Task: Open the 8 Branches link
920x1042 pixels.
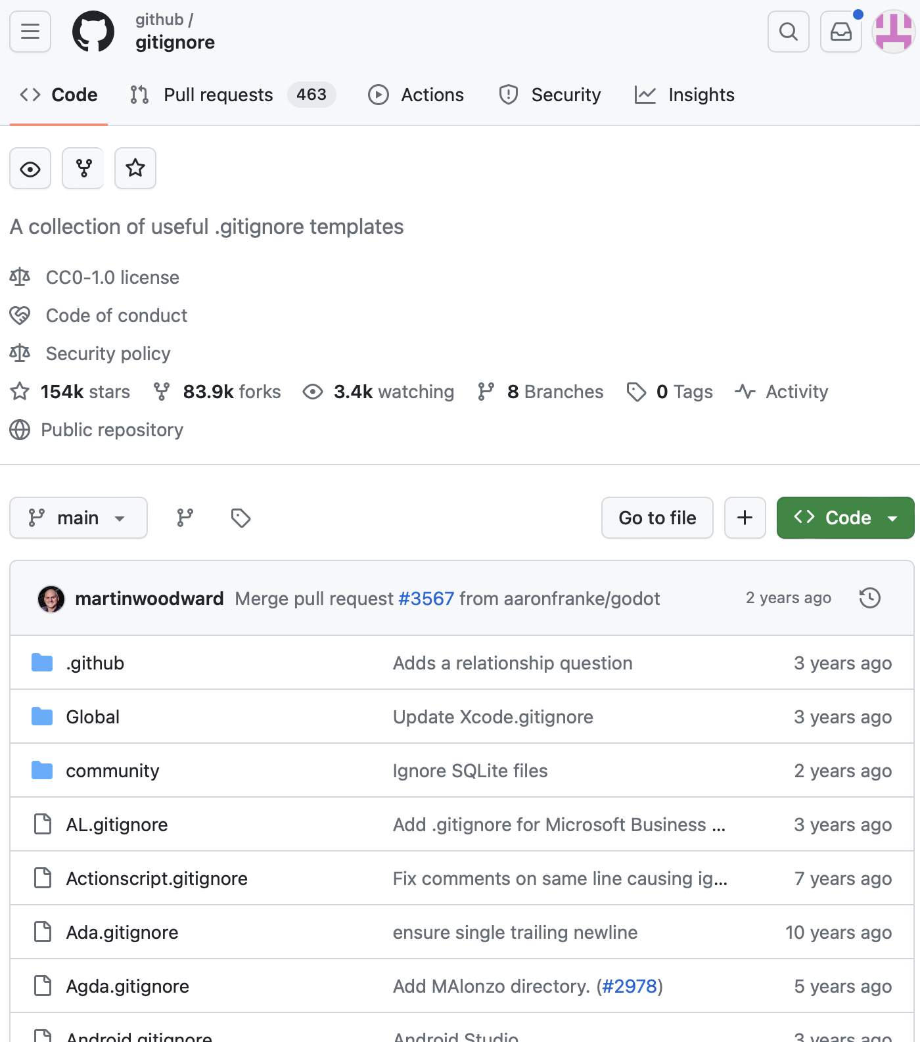Action: [540, 392]
